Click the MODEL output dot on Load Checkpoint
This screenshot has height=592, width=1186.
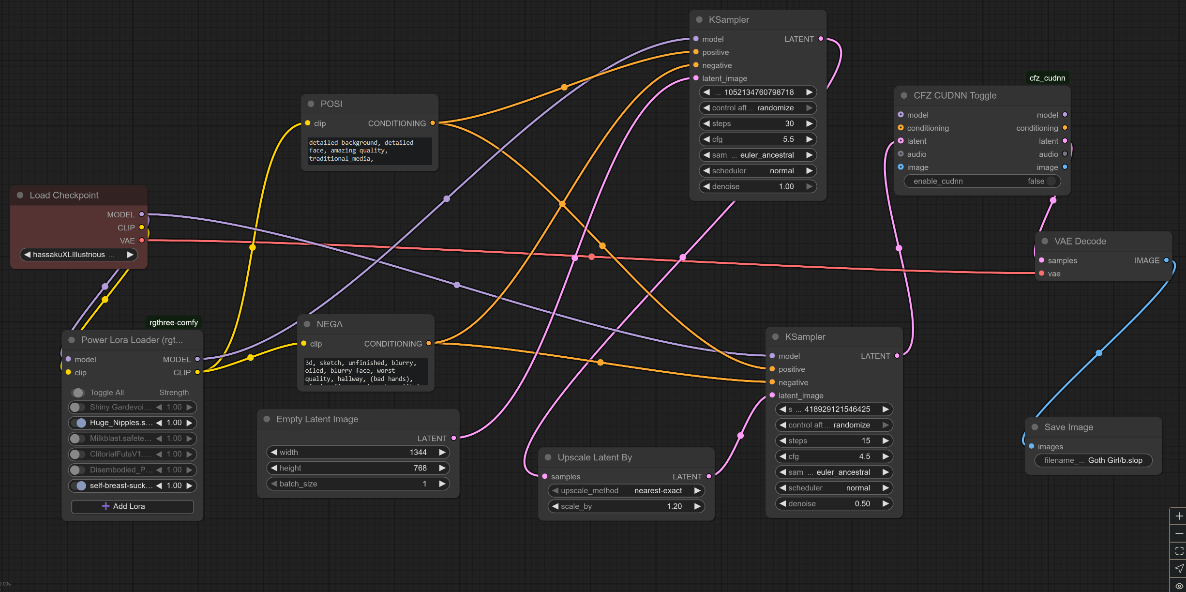tap(142, 214)
